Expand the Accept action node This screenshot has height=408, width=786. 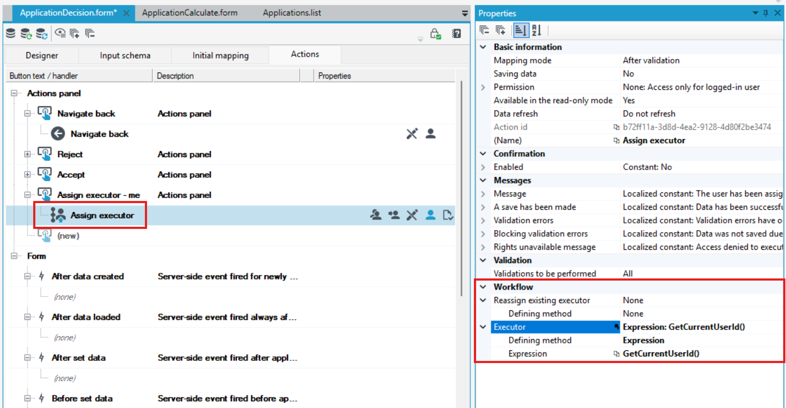(28, 175)
